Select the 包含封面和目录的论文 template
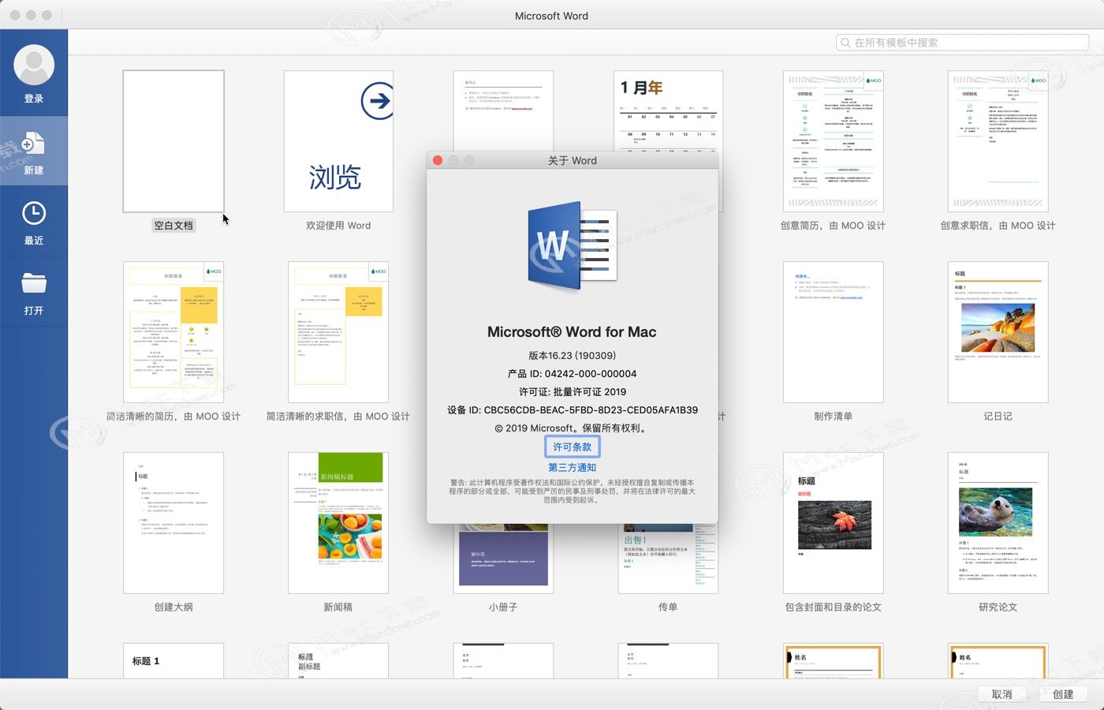Image resolution: width=1104 pixels, height=710 pixels. coord(833,523)
